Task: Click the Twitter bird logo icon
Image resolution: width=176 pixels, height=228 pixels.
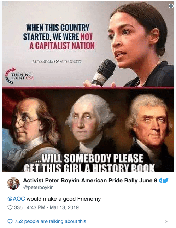Action: coord(165,180)
